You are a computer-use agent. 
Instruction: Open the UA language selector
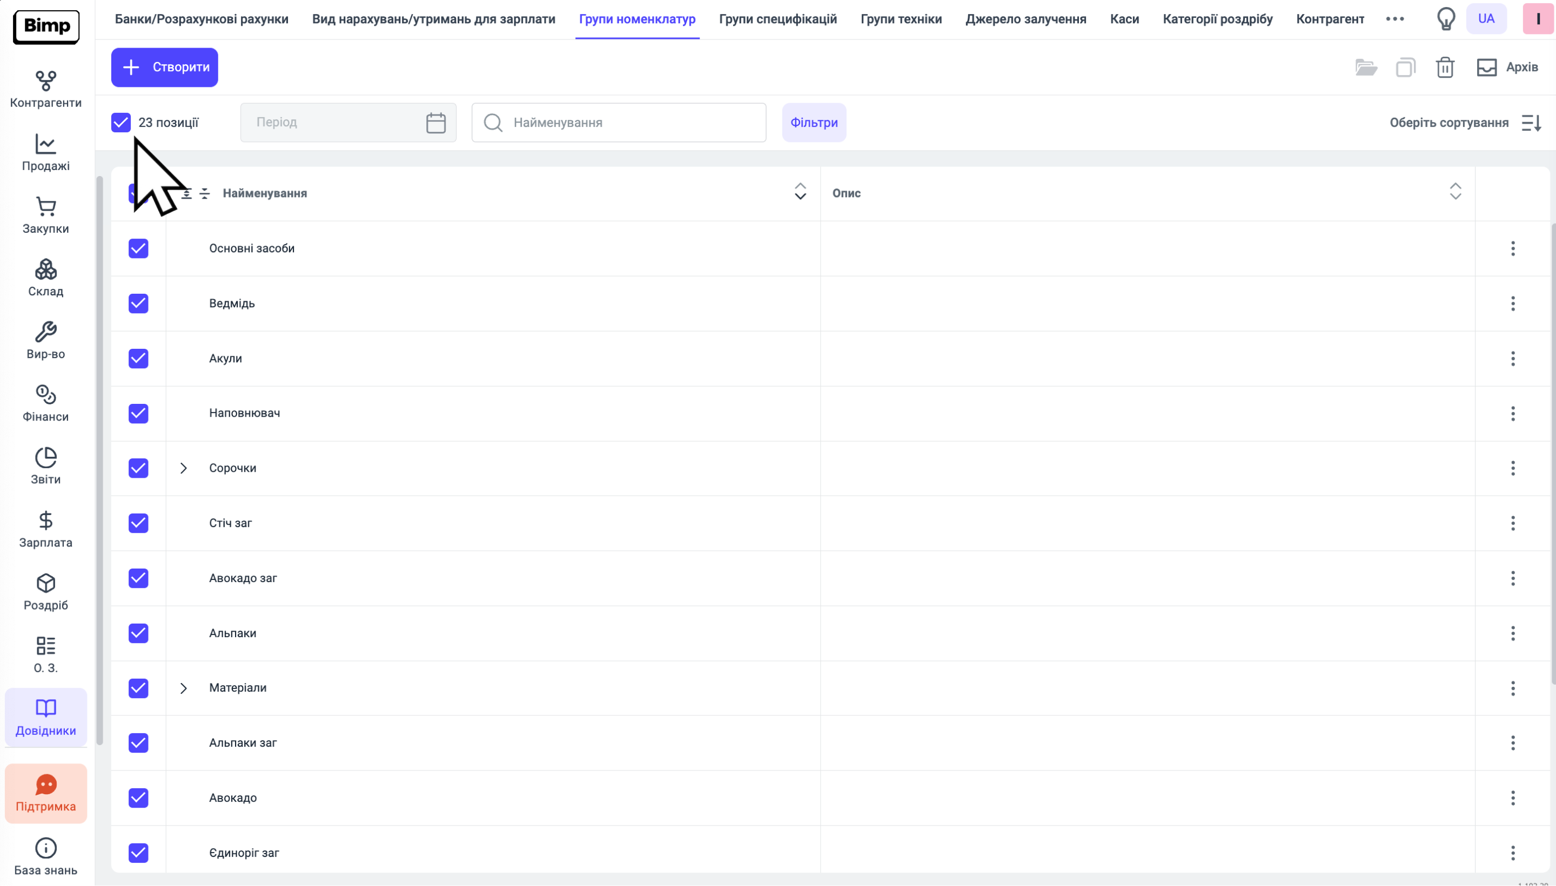click(1486, 19)
